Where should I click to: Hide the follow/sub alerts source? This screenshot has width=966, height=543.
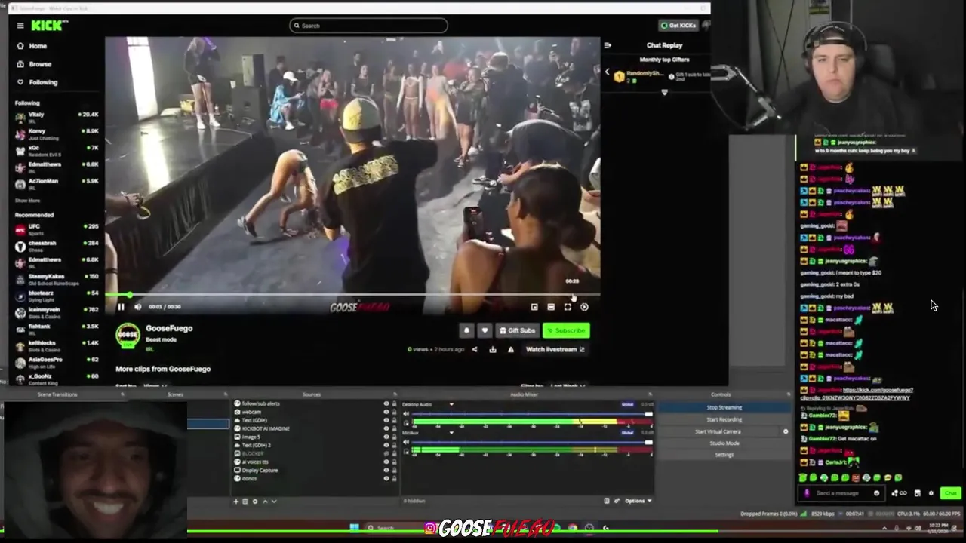point(386,404)
